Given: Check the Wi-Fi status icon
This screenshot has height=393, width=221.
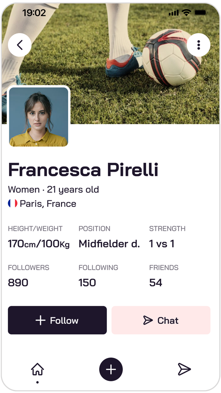Looking at the screenshot, I should tap(187, 13).
